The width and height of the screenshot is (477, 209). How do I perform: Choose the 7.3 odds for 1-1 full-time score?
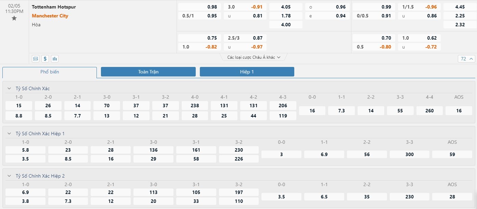click(341, 111)
